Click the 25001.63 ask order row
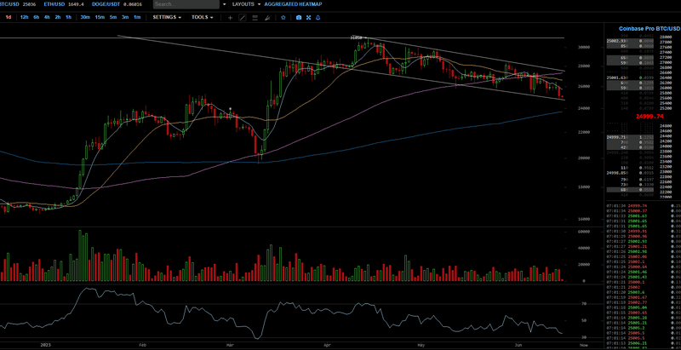The image size is (681, 350). pos(632,77)
